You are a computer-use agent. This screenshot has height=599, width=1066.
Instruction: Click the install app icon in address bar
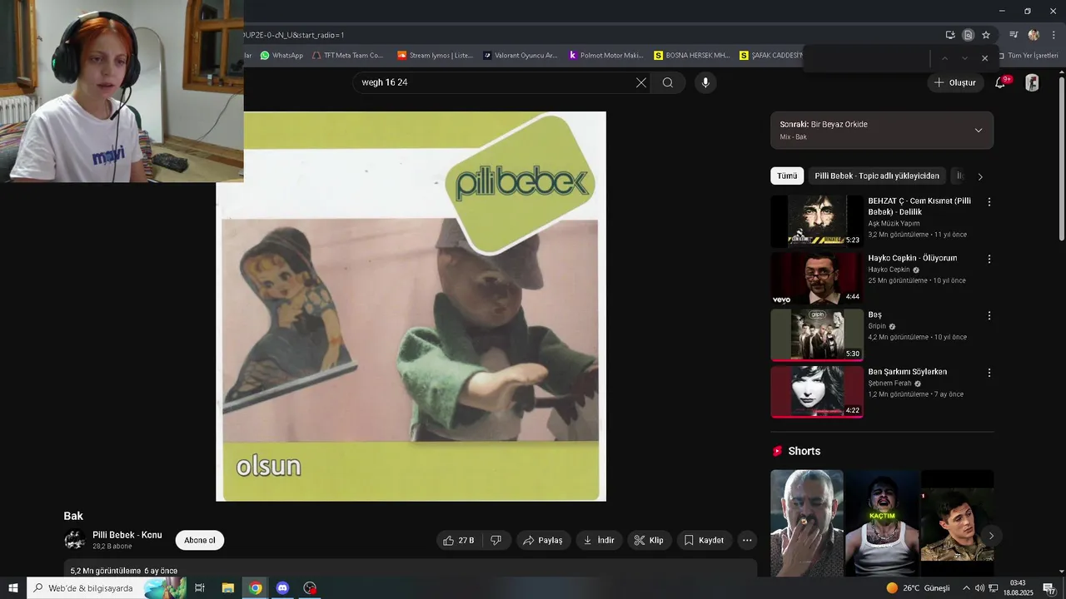click(x=950, y=35)
